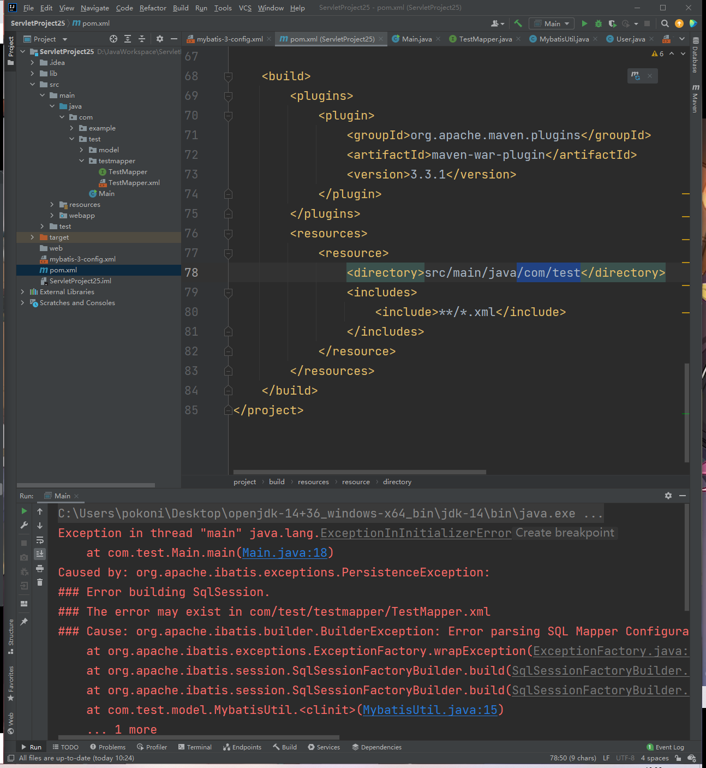Toggle the Web tool window
The image size is (706, 768).
(x=10, y=723)
